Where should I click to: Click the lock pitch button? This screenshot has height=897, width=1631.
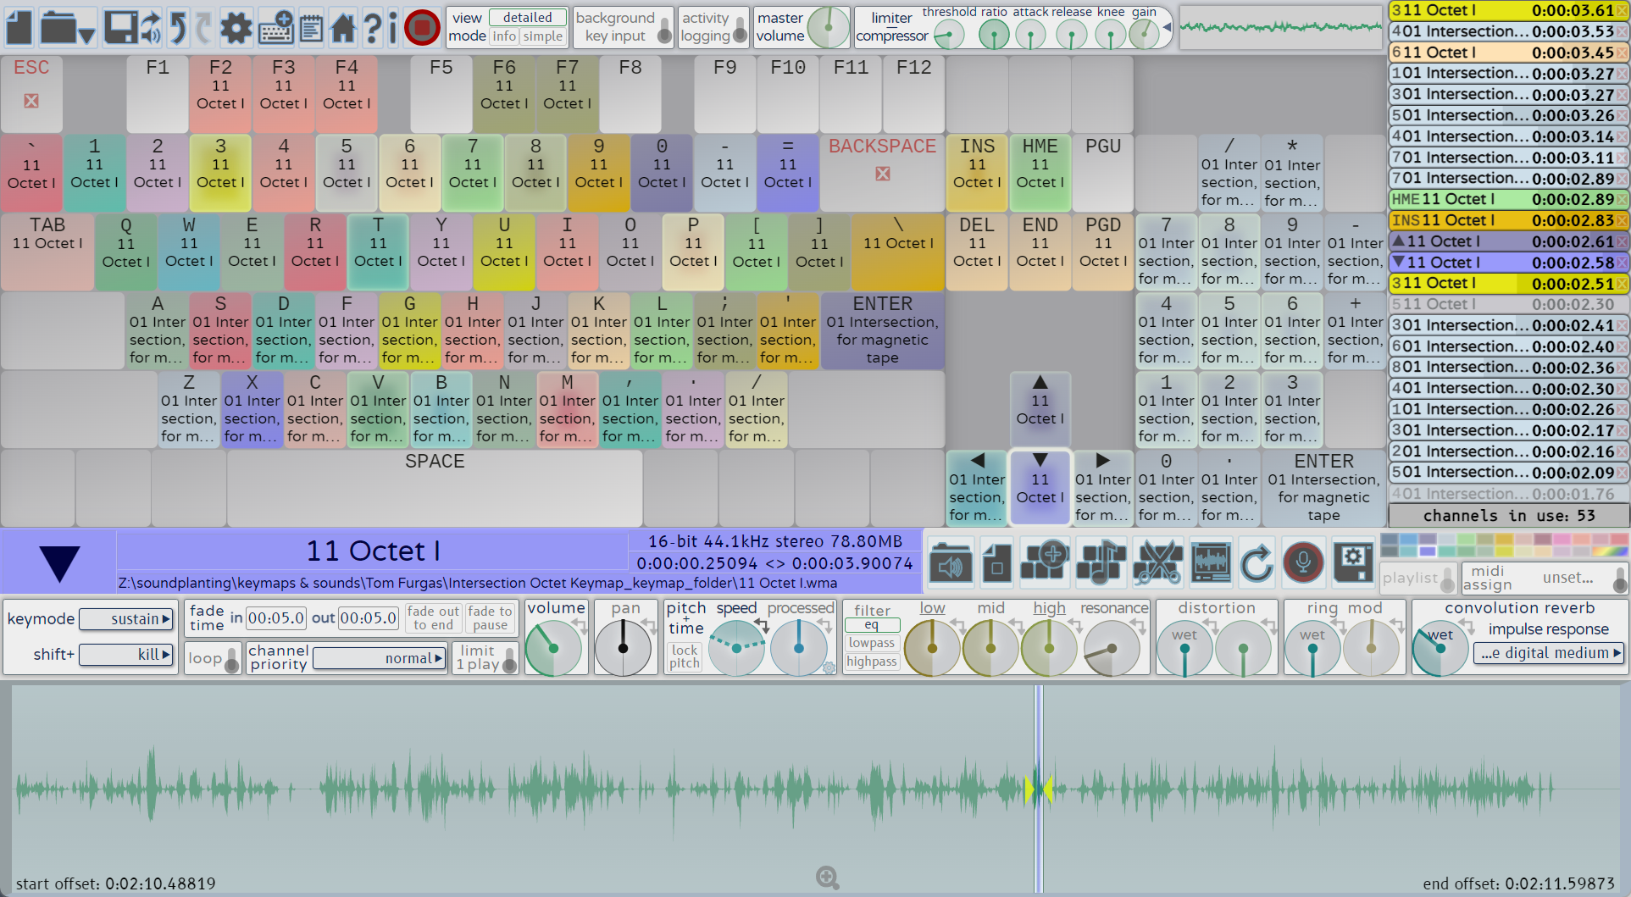click(685, 656)
